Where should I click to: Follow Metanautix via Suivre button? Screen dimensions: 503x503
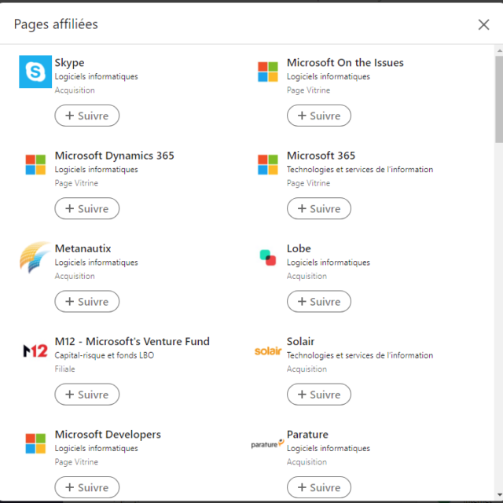(87, 302)
